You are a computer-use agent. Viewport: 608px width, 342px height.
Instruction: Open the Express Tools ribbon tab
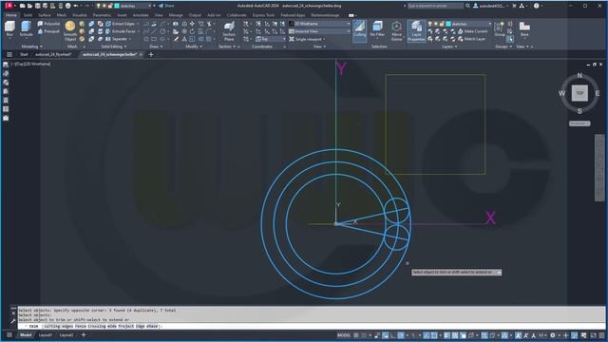[263, 15]
